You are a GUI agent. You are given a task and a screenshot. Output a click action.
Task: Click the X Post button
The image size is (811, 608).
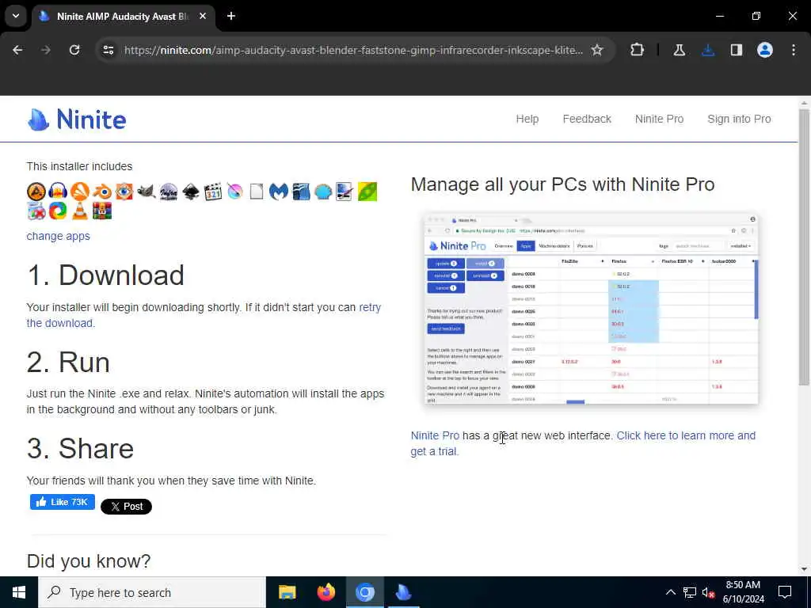click(126, 507)
